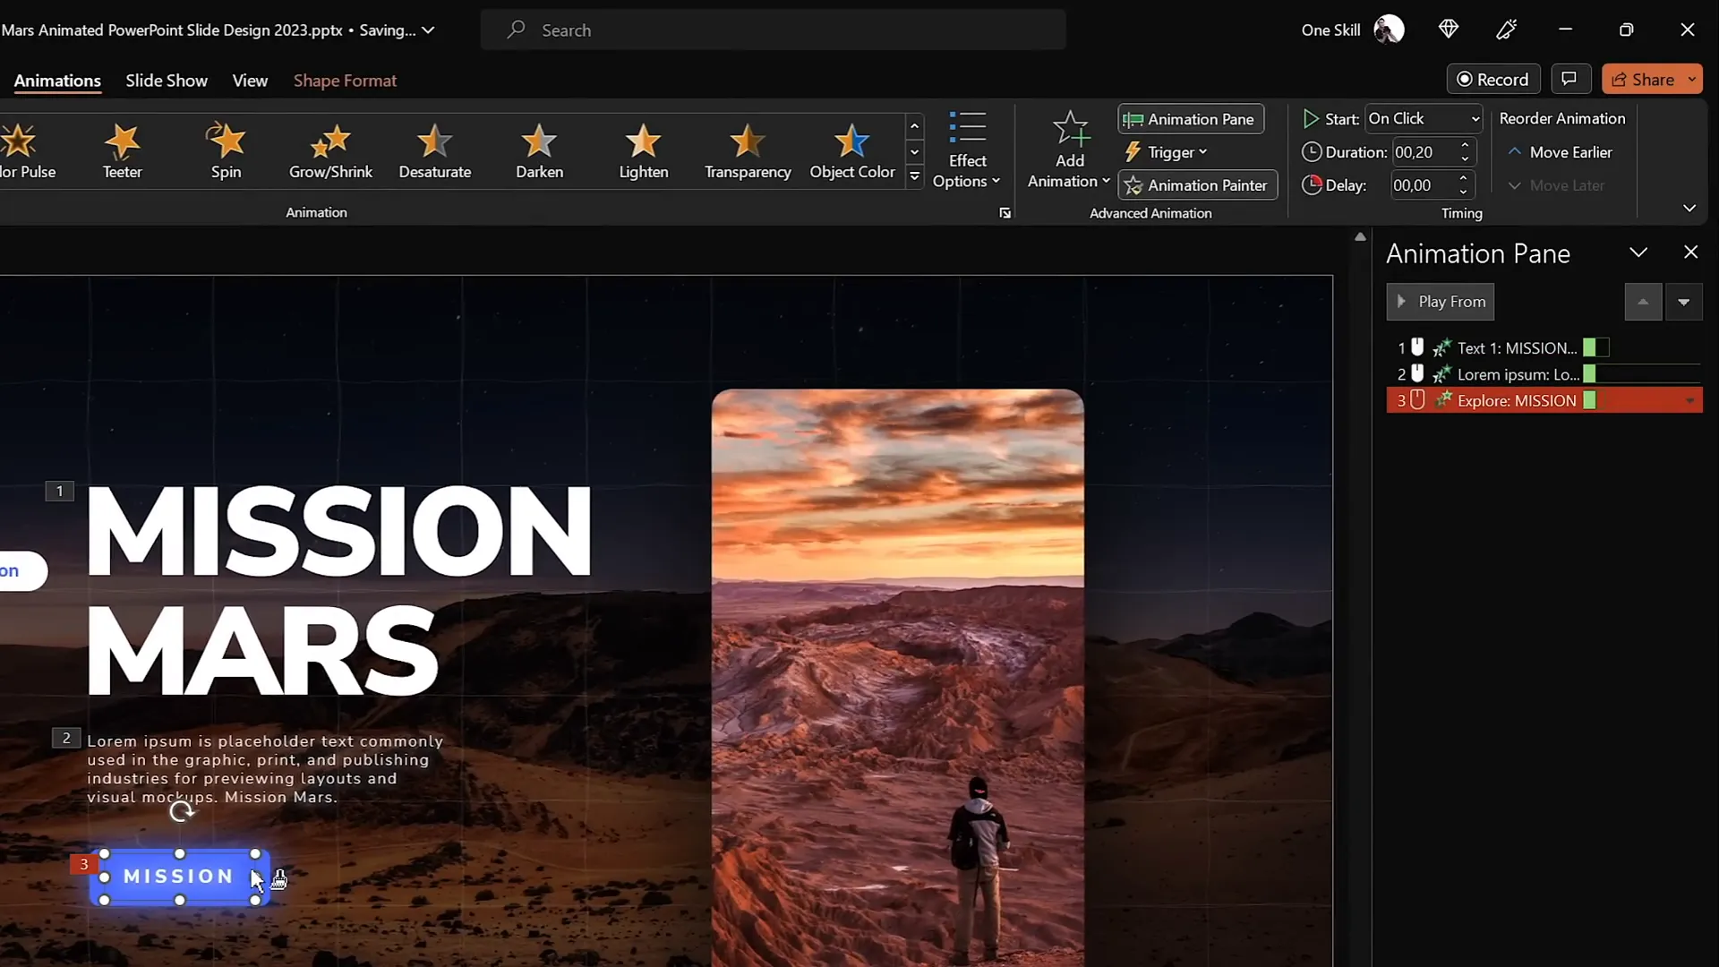Viewport: 1719px width, 967px height.
Task: Move the animation earlier
Action: coord(1560,152)
